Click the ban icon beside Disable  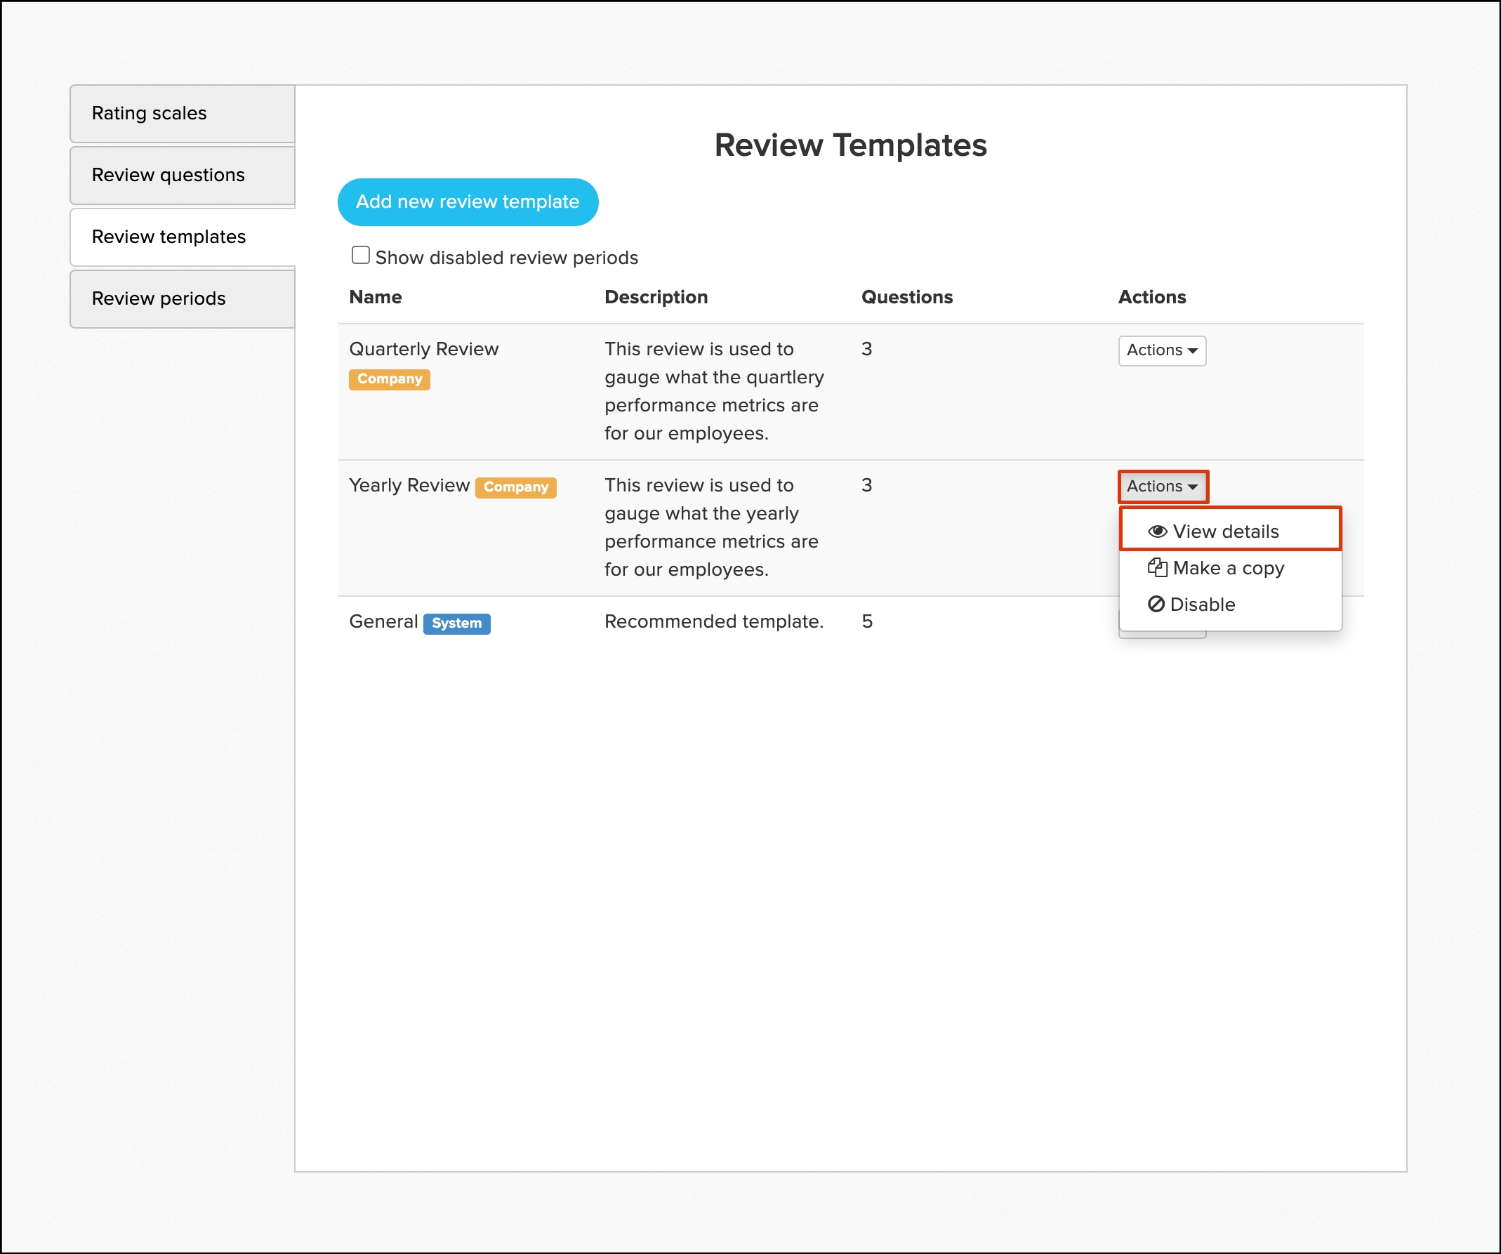[x=1156, y=604]
